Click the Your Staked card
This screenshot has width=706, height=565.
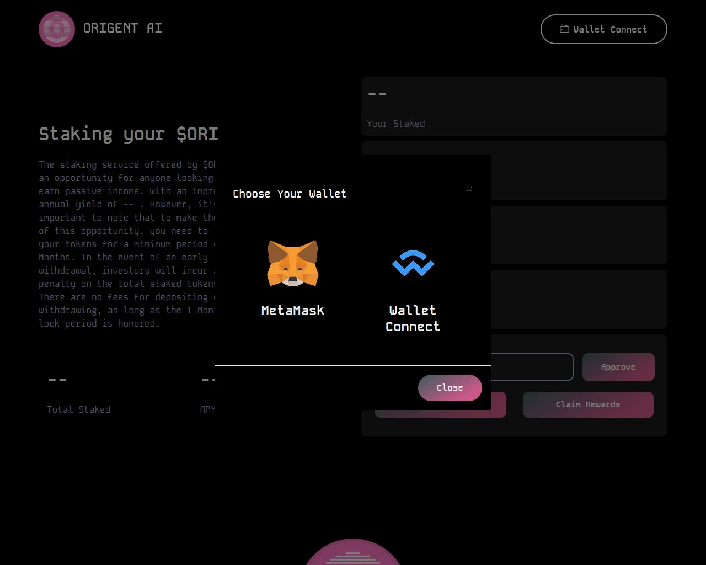pyautogui.click(x=514, y=106)
